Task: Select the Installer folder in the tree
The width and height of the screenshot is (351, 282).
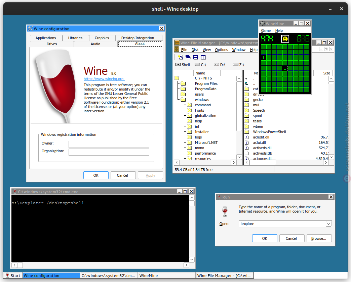Action: 202,132
